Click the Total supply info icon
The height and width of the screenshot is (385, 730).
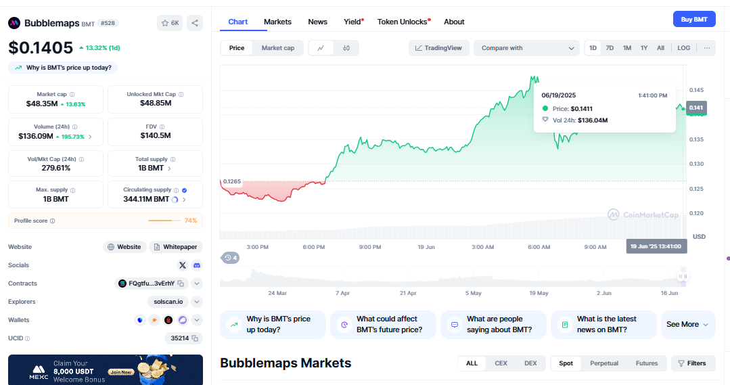[x=173, y=159]
